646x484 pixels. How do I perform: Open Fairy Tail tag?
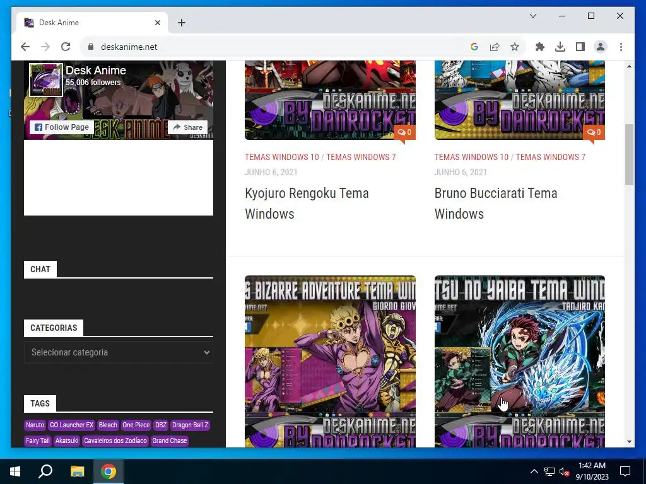point(37,441)
